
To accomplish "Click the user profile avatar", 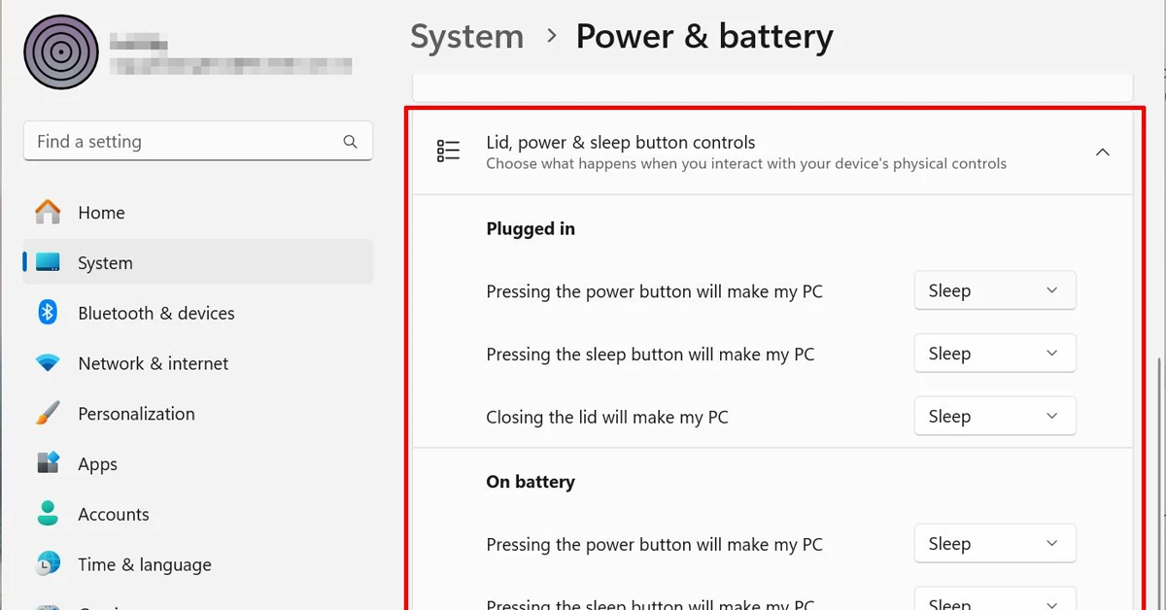I will point(60,52).
